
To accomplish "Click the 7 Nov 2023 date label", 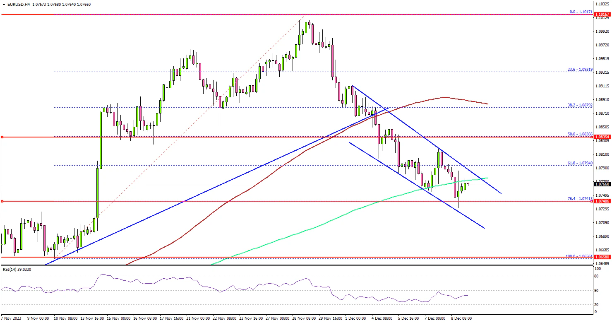I will tap(11, 318).
